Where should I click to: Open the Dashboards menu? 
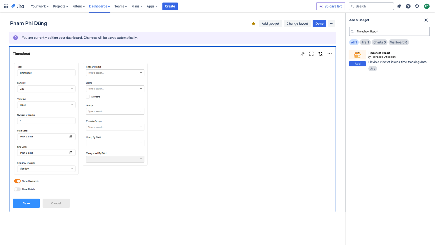[x=99, y=6]
